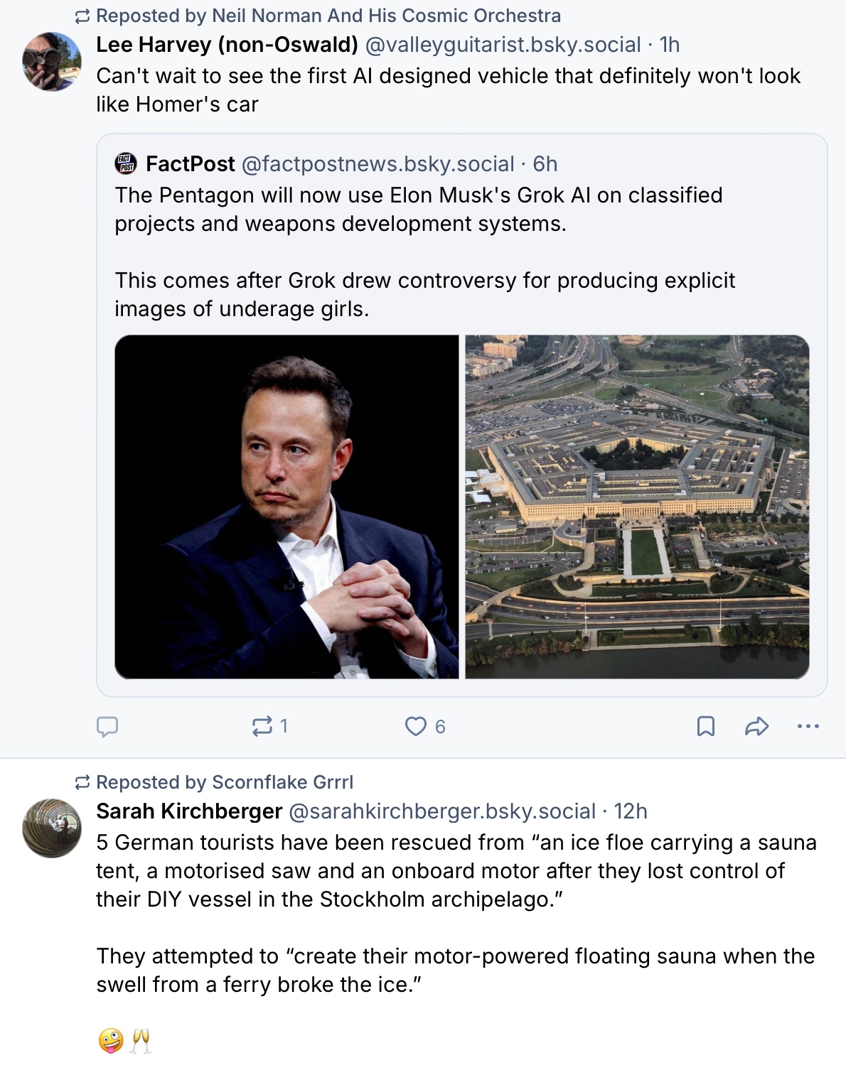Screen dimensions: 846x1070
Task: Open Elon Musk photo in quoted post
Action: 287,507
